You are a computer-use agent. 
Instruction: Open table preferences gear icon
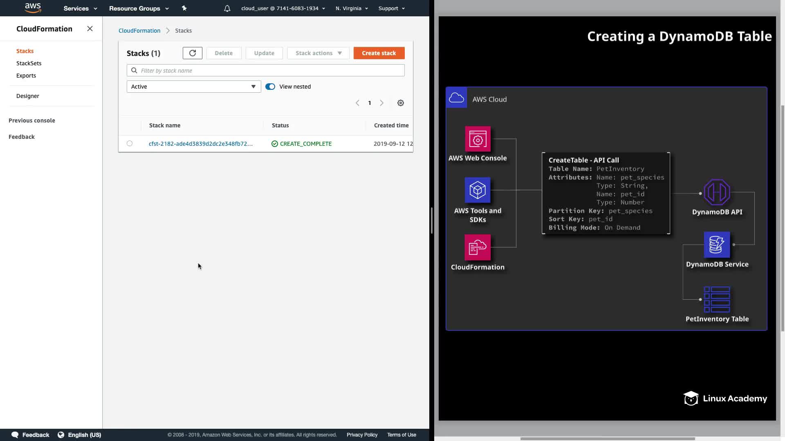tap(400, 103)
